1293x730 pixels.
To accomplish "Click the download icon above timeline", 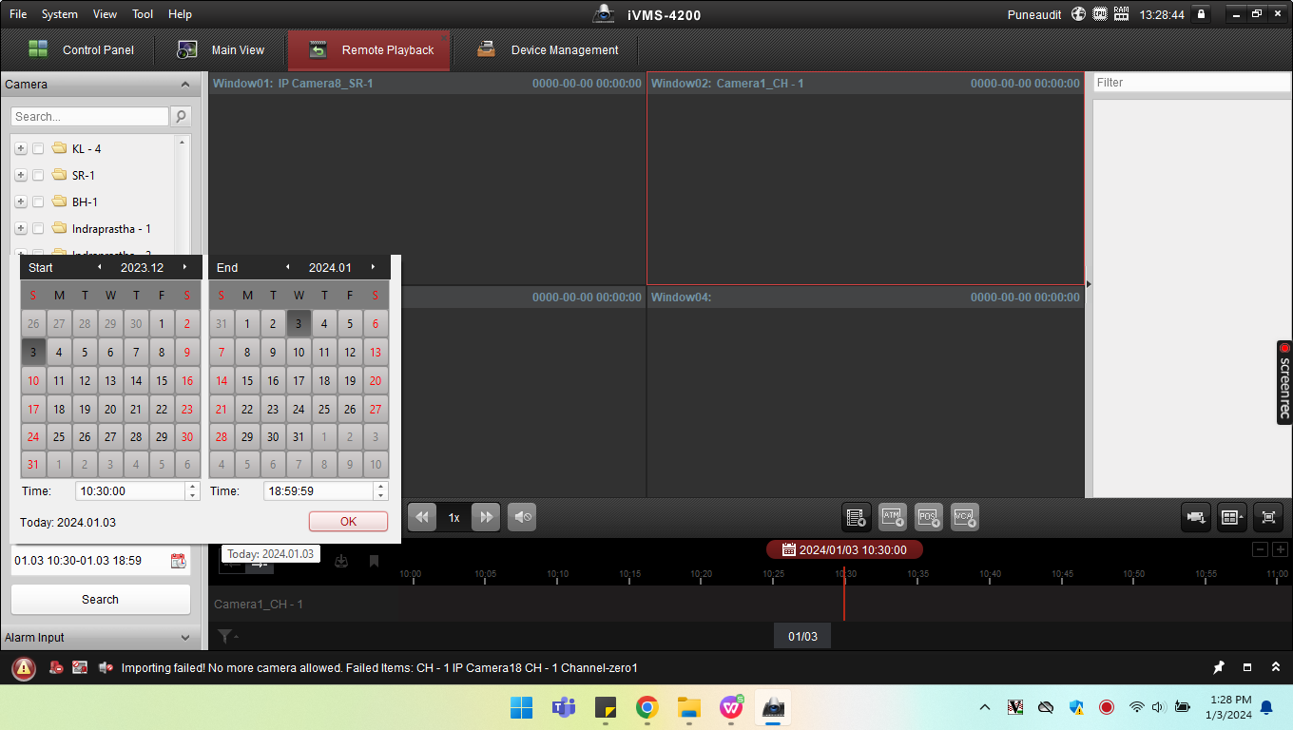I will point(341,561).
